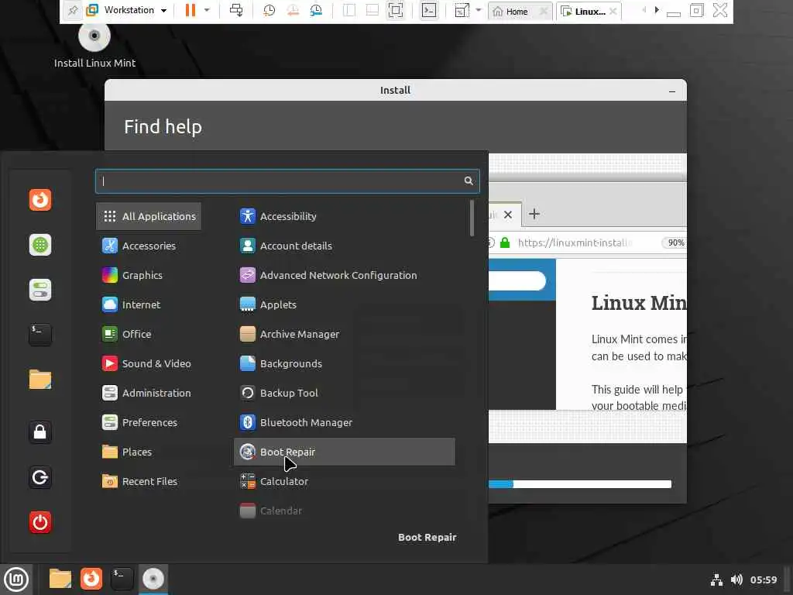793x595 pixels.
Task: Take a VM snapshot from the toolbar
Action: [x=269, y=10]
